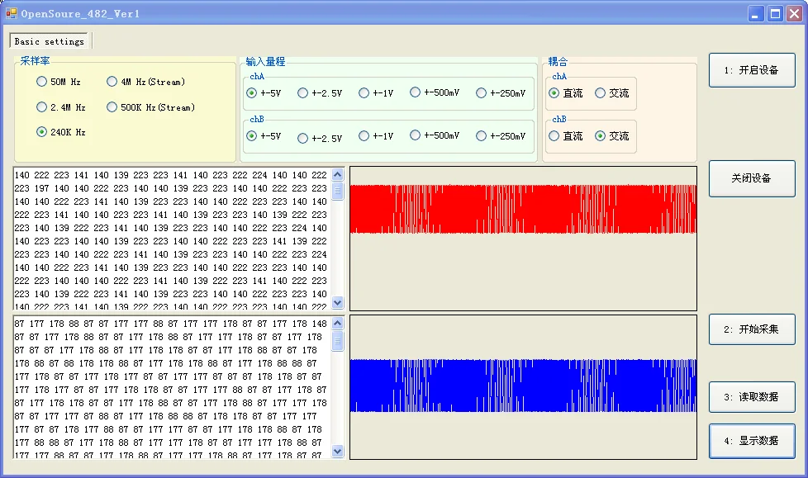
Task: Click the 2: 开始采集 button
Action: click(751, 329)
